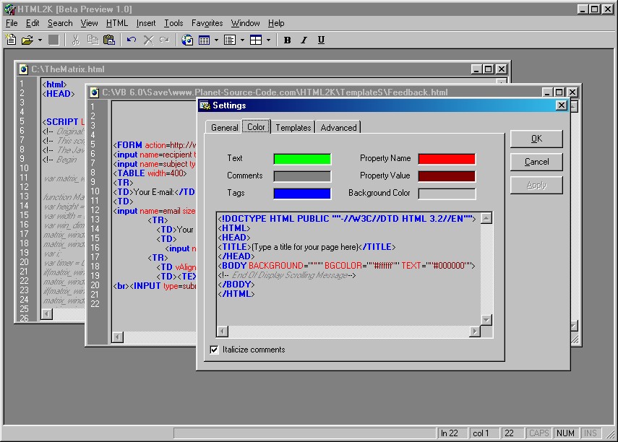Switch to the Templates tab
618x442 pixels.
(293, 128)
